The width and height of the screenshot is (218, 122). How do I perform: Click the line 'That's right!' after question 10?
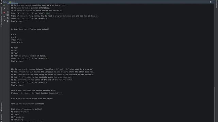(x=17, y=85)
